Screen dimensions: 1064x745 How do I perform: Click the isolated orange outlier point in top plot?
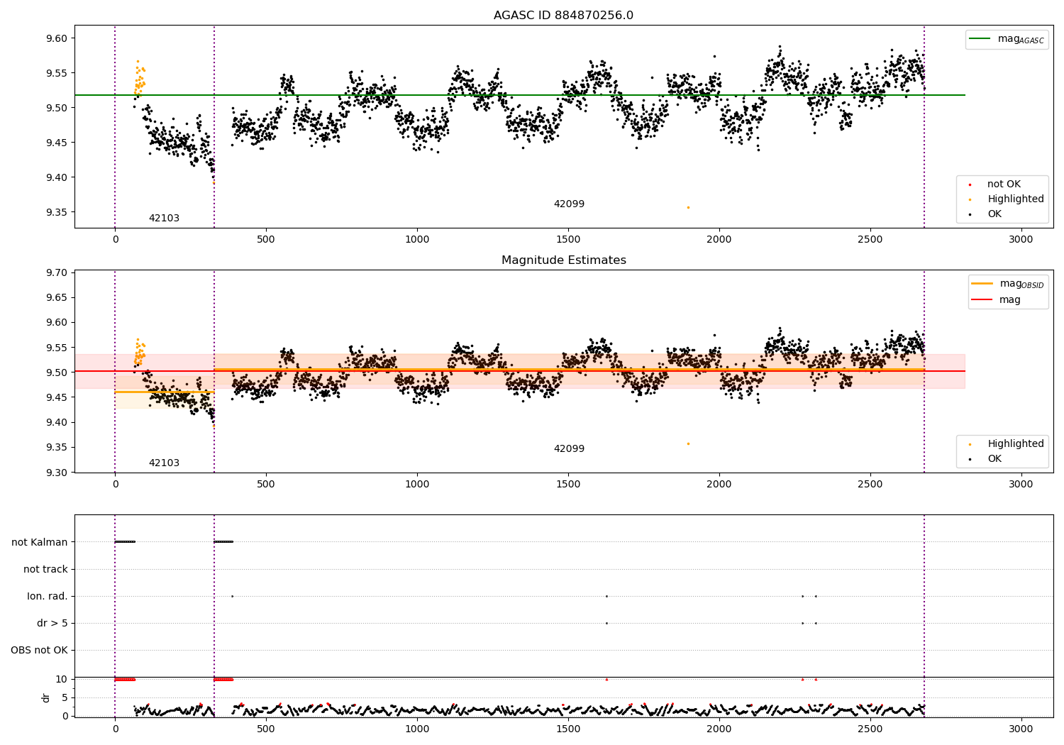tap(688, 207)
